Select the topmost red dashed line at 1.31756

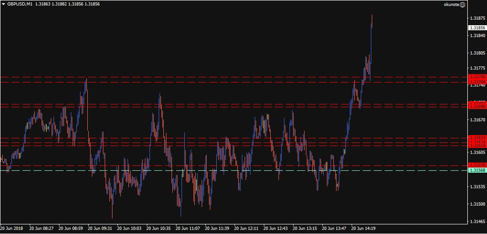pyautogui.click(x=234, y=77)
